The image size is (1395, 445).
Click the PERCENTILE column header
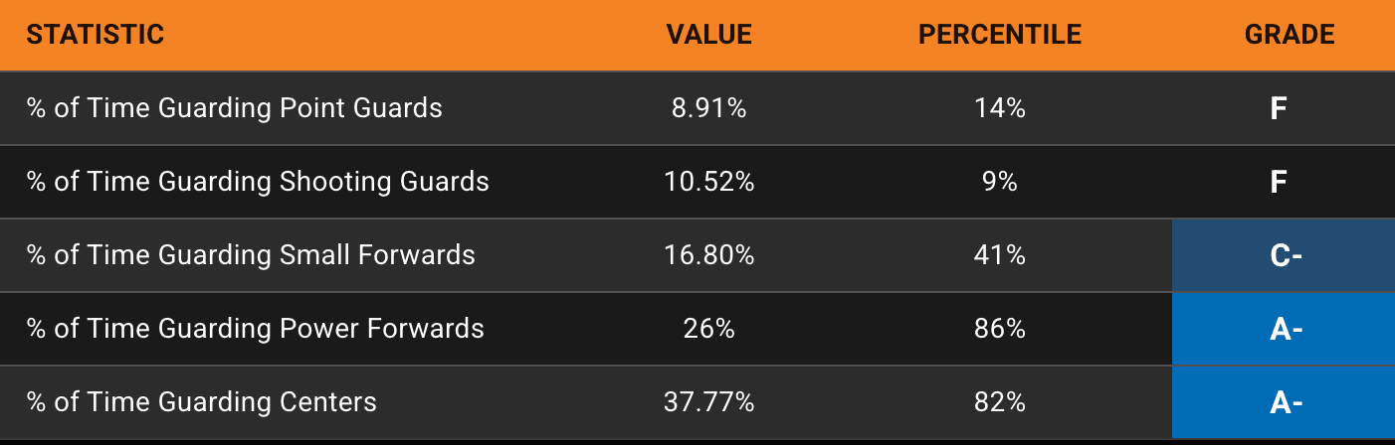999,35
